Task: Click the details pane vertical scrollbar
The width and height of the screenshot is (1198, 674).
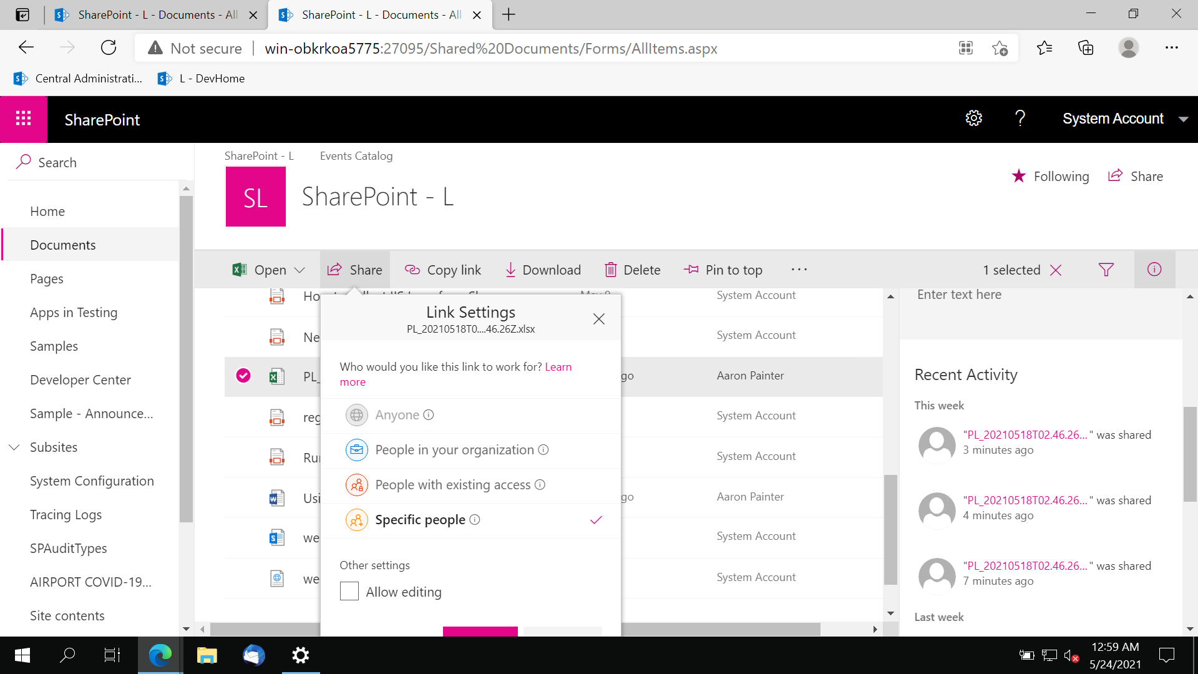Action: 1190,454
